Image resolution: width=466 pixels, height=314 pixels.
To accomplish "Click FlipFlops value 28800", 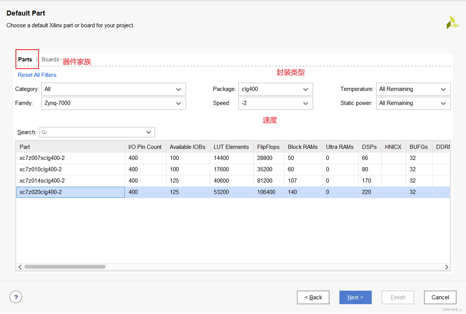I will pyautogui.click(x=265, y=158).
